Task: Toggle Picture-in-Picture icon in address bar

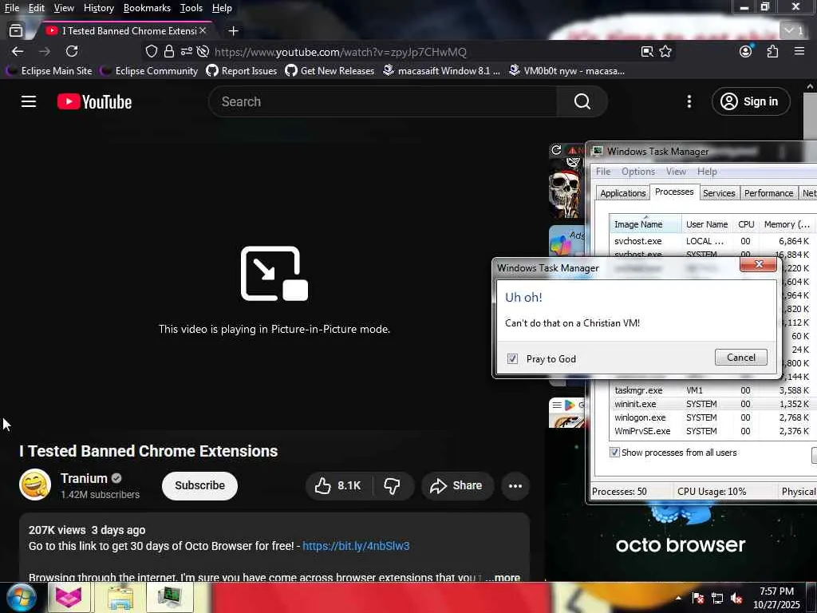Action: coord(647,51)
